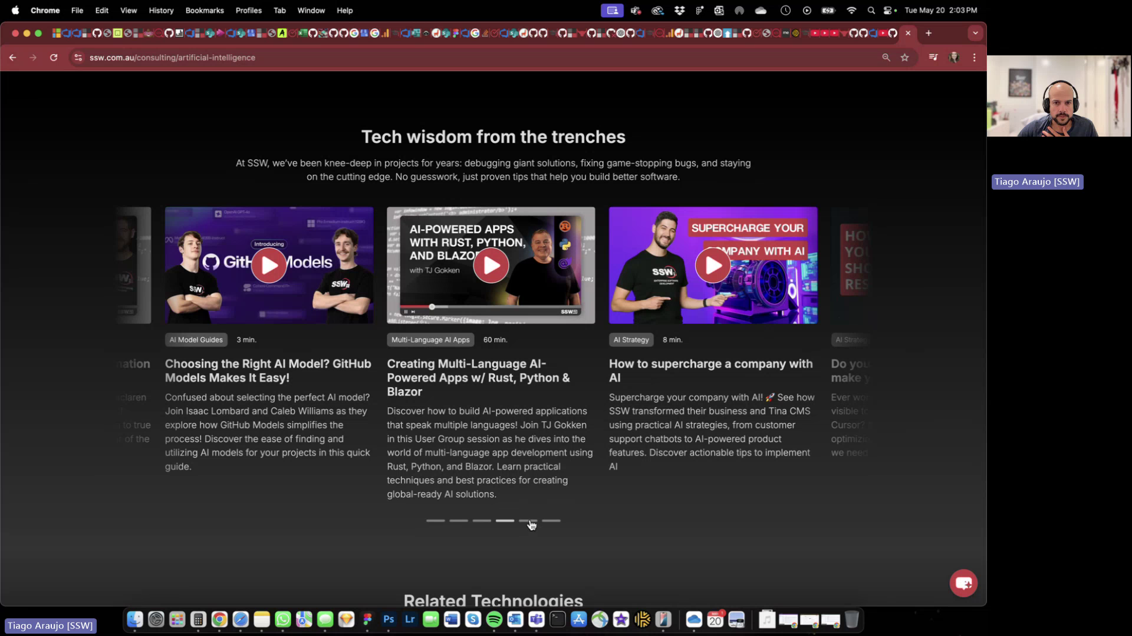
Task: Open Photoshop from the dock
Action: pos(389,620)
